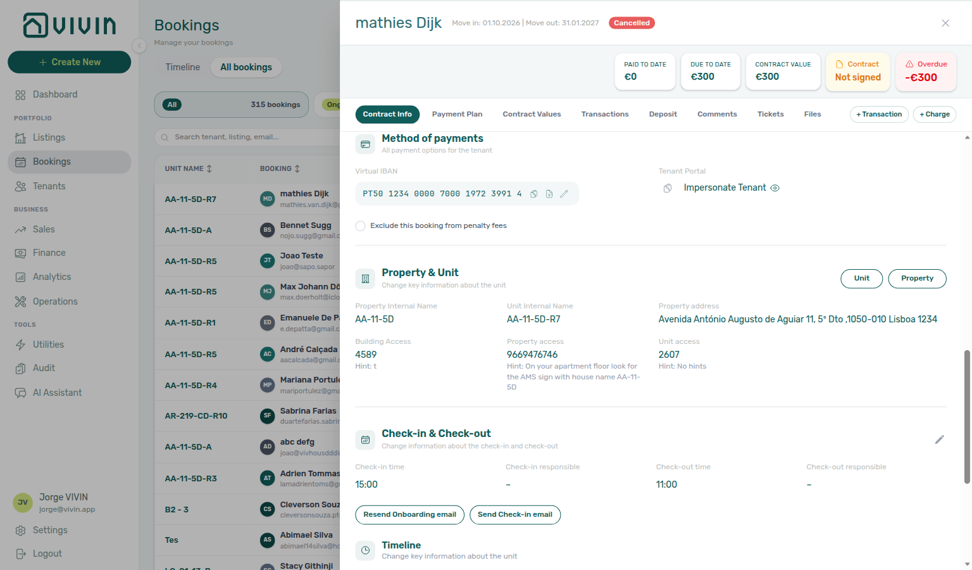Switch to the Comments tab

[x=717, y=115]
